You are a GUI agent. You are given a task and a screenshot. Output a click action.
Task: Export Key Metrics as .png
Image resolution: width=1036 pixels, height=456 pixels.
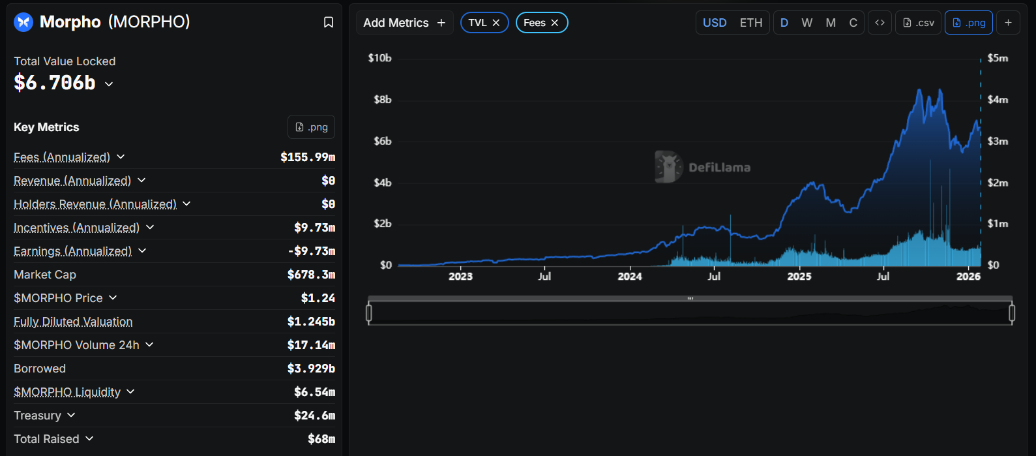pos(311,127)
